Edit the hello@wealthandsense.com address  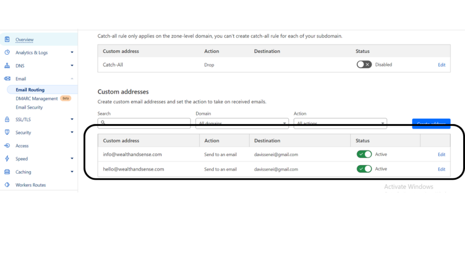point(441,169)
